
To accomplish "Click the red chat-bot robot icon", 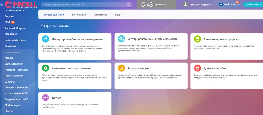I will 197,68.
